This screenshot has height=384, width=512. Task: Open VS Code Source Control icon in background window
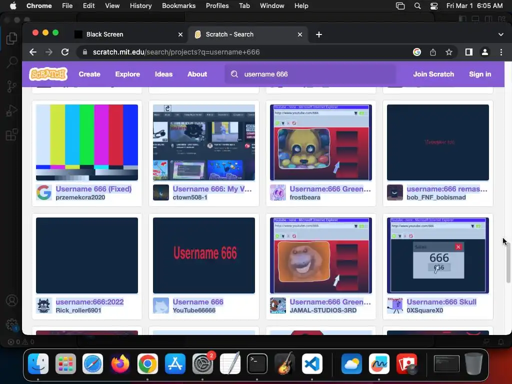tap(12, 86)
